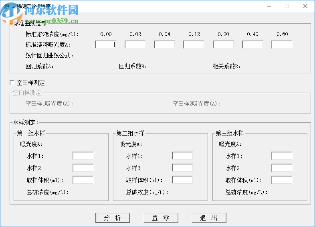Click 取样体积 field in 第一组水样
Screen dimensions: 315x227
click(x=83, y=180)
